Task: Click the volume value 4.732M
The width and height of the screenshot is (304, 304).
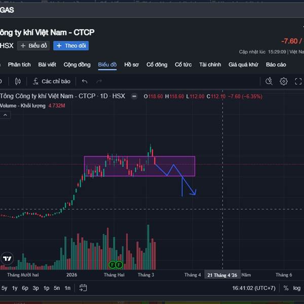Action: tap(57, 106)
